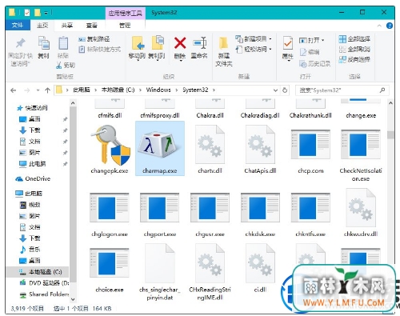This screenshot has height=316, width=400.
Task: Select the chs_singlechar_pinyin.dat file
Action: [159, 272]
